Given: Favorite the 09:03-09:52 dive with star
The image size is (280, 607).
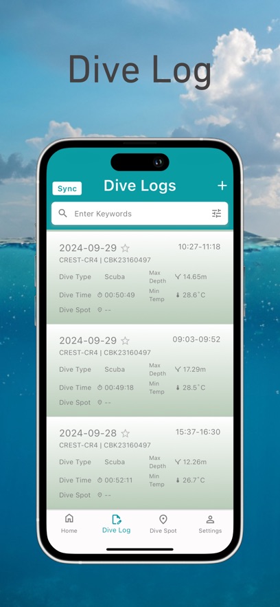Looking at the screenshot, I should (125, 341).
